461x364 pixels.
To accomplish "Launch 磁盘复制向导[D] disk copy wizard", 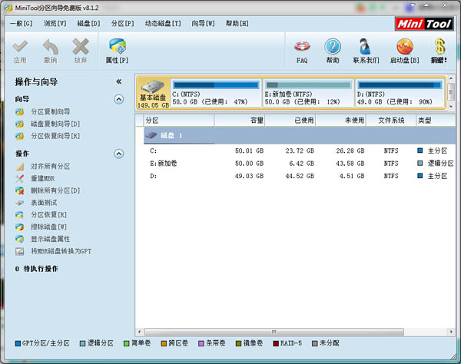I will [x=55, y=124].
